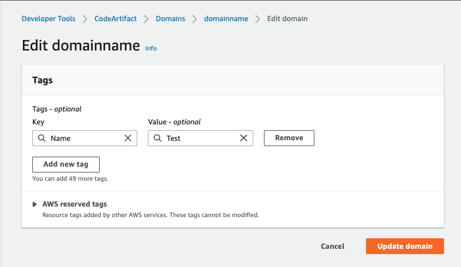Viewport: 461px width, 267px height.
Task: Click the magnifier icon in the Value field
Action: (158, 138)
